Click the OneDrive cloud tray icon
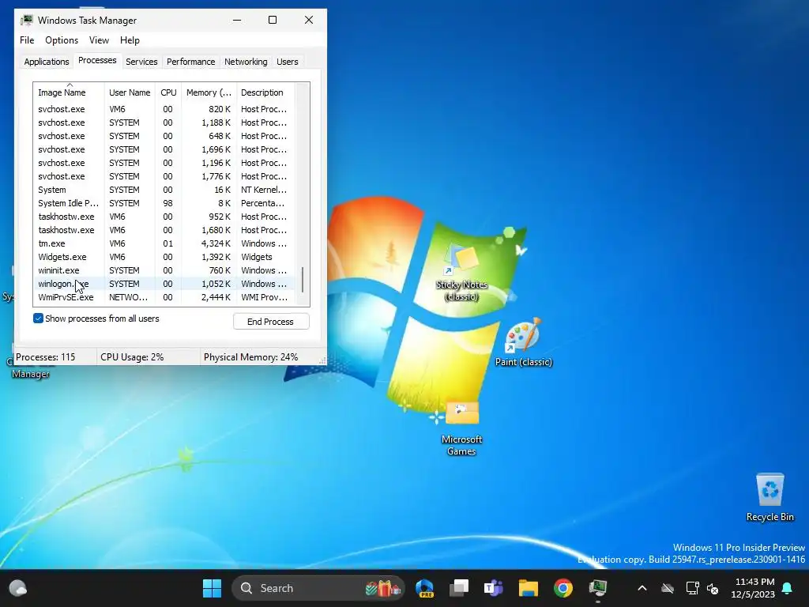 coord(668,588)
